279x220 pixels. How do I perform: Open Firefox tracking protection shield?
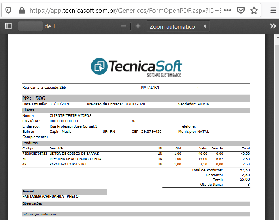tap(8, 10)
